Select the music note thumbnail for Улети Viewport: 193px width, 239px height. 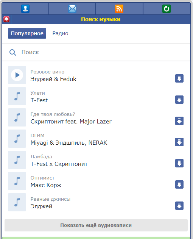17,96
